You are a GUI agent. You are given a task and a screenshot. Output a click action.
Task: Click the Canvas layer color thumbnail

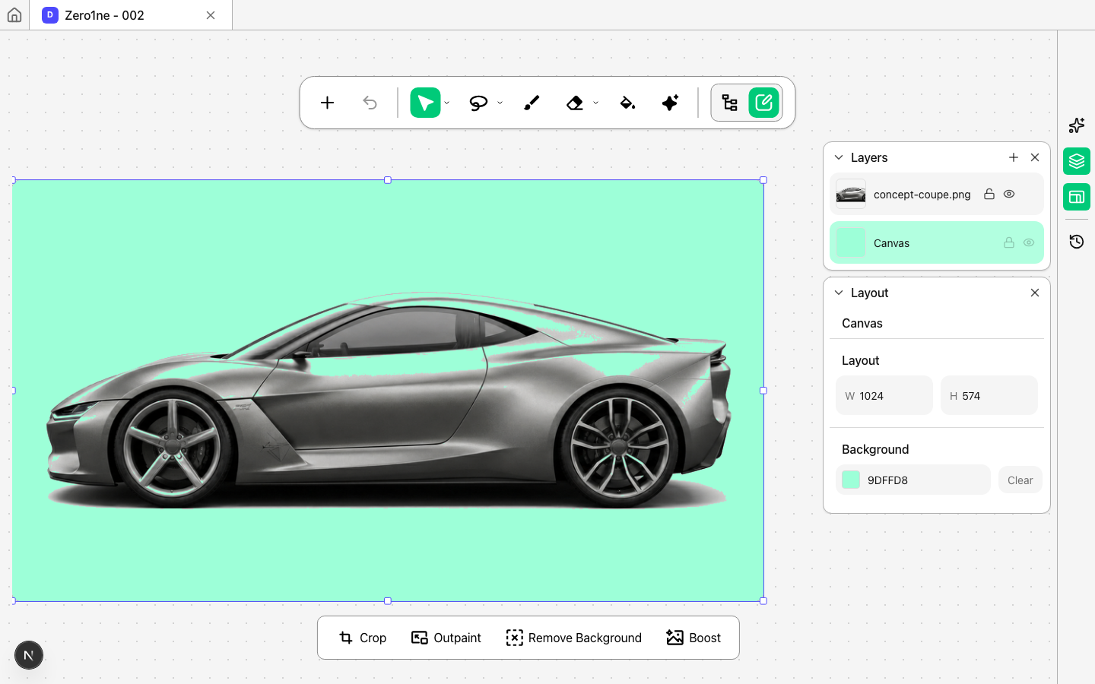(851, 242)
